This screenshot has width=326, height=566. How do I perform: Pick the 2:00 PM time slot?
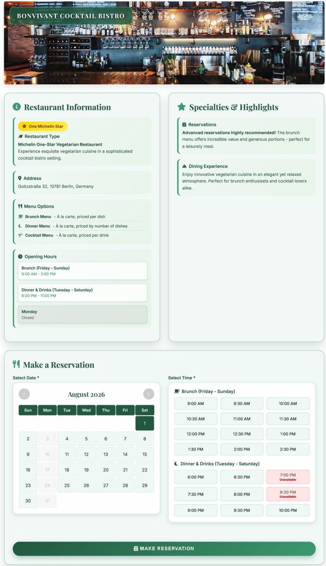pyautogui.click(x=242, y=449)
